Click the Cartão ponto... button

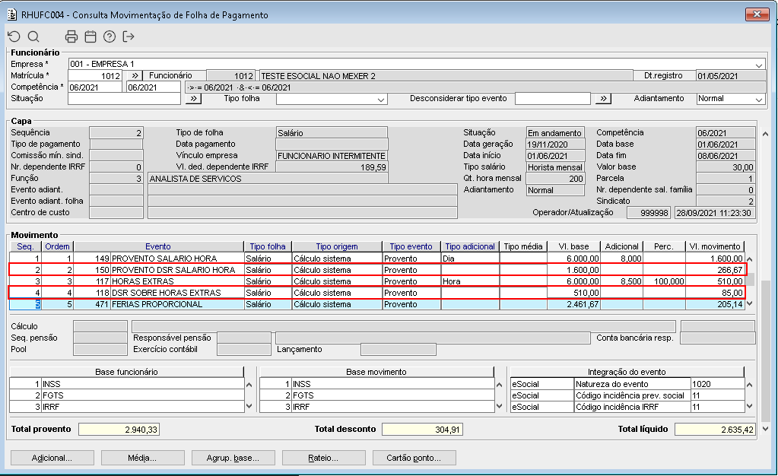(x=414, y=458)
